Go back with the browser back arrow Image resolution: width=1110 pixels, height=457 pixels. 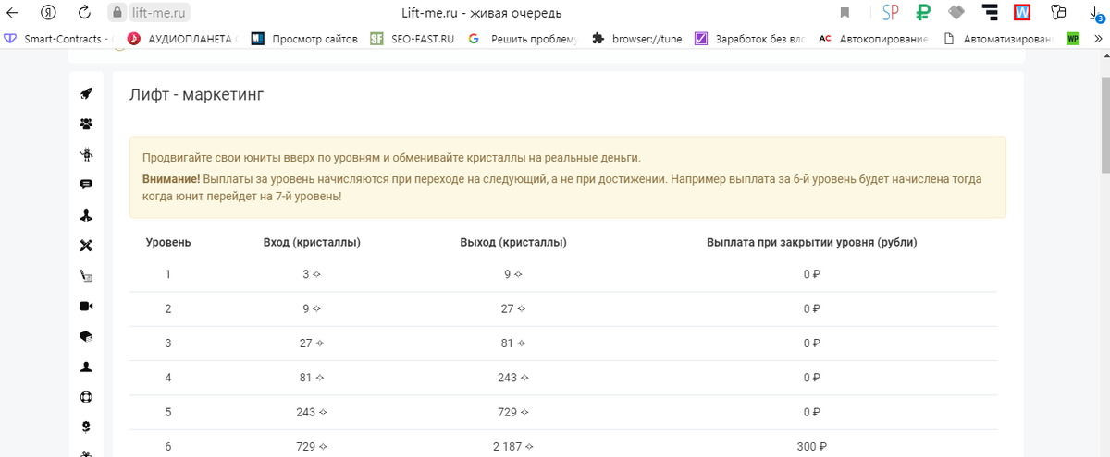click(13, 13)
